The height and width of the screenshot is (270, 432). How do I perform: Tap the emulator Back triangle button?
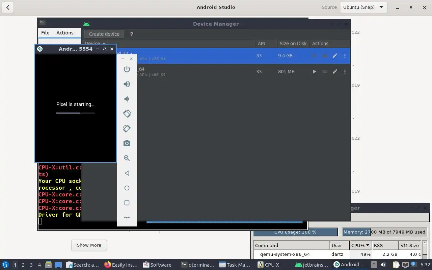127,173
